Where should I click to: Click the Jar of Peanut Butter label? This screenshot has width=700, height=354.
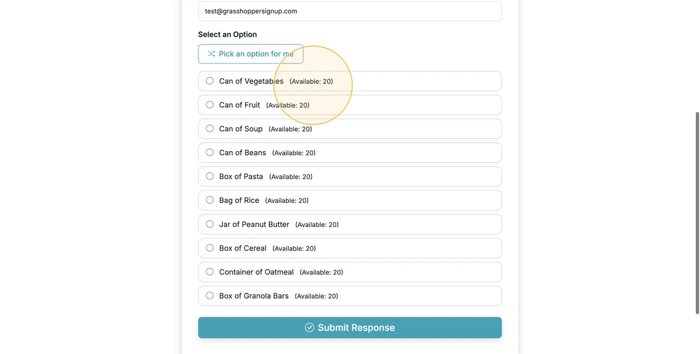pyautogui.click(x=254, y=224)
